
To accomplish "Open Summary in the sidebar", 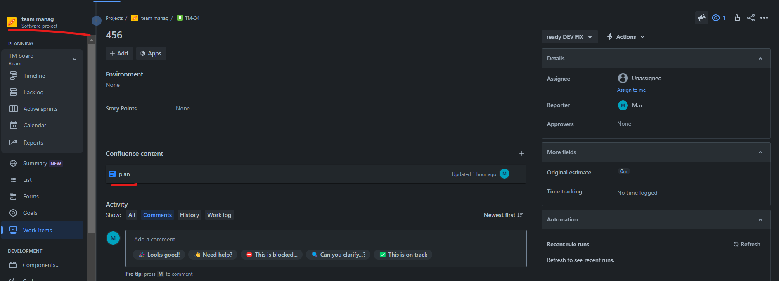I will pos(35,163).
